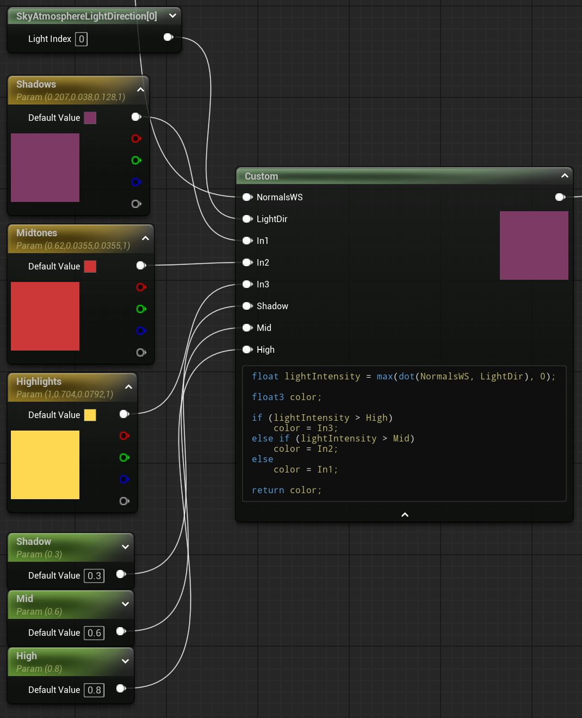
Task: Collapse the Highlights node preview
Action: coord(128,387)
